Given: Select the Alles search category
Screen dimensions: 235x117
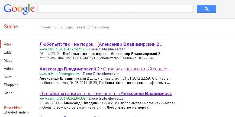Looking at the screenshot, I should point(8,44).
